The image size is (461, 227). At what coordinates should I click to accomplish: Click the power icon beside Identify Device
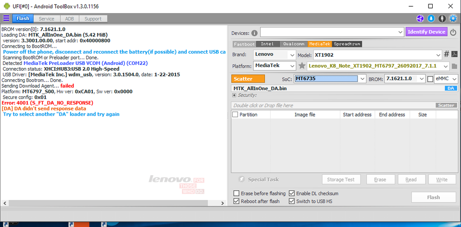[453, 32]
